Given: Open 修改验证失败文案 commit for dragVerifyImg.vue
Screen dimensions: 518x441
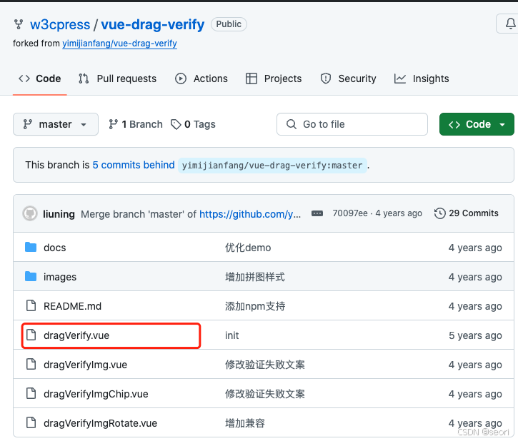Looking at the screenshot, I should click(x=264, y=365).
